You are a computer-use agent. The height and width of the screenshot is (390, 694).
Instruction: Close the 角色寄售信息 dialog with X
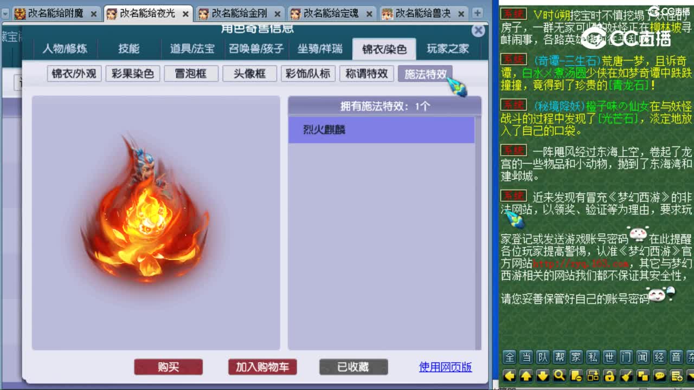point(478,31)
